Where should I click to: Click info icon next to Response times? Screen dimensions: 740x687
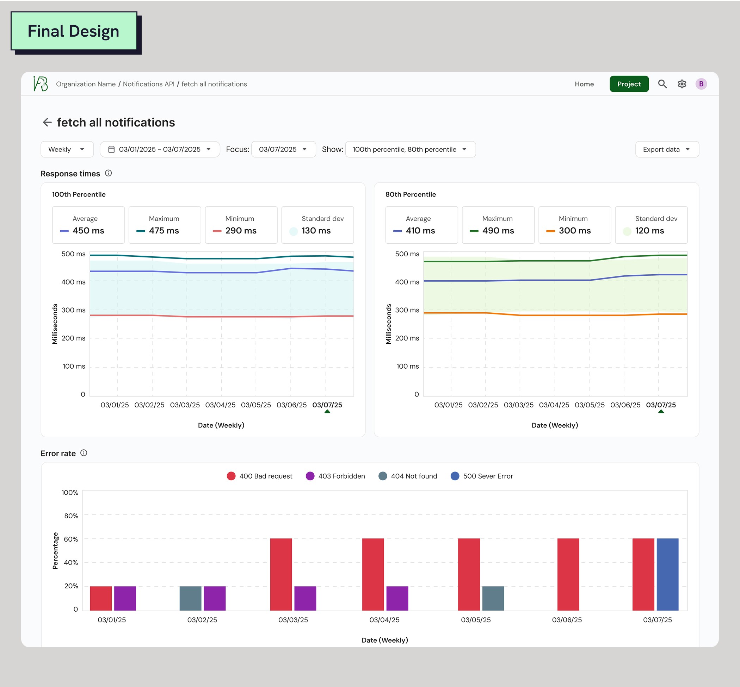[108, 173]
